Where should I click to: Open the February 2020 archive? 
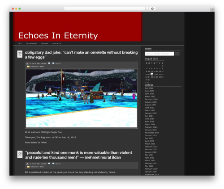[151, 169]
